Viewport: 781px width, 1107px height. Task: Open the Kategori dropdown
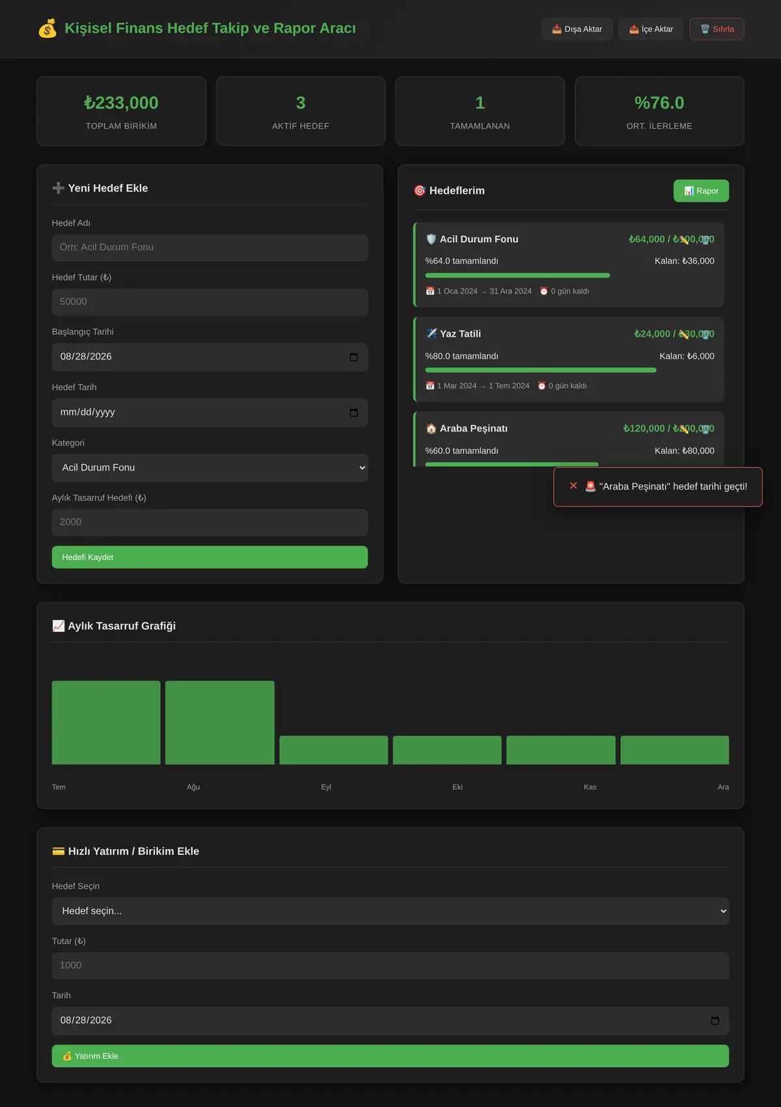click(210, 468)
